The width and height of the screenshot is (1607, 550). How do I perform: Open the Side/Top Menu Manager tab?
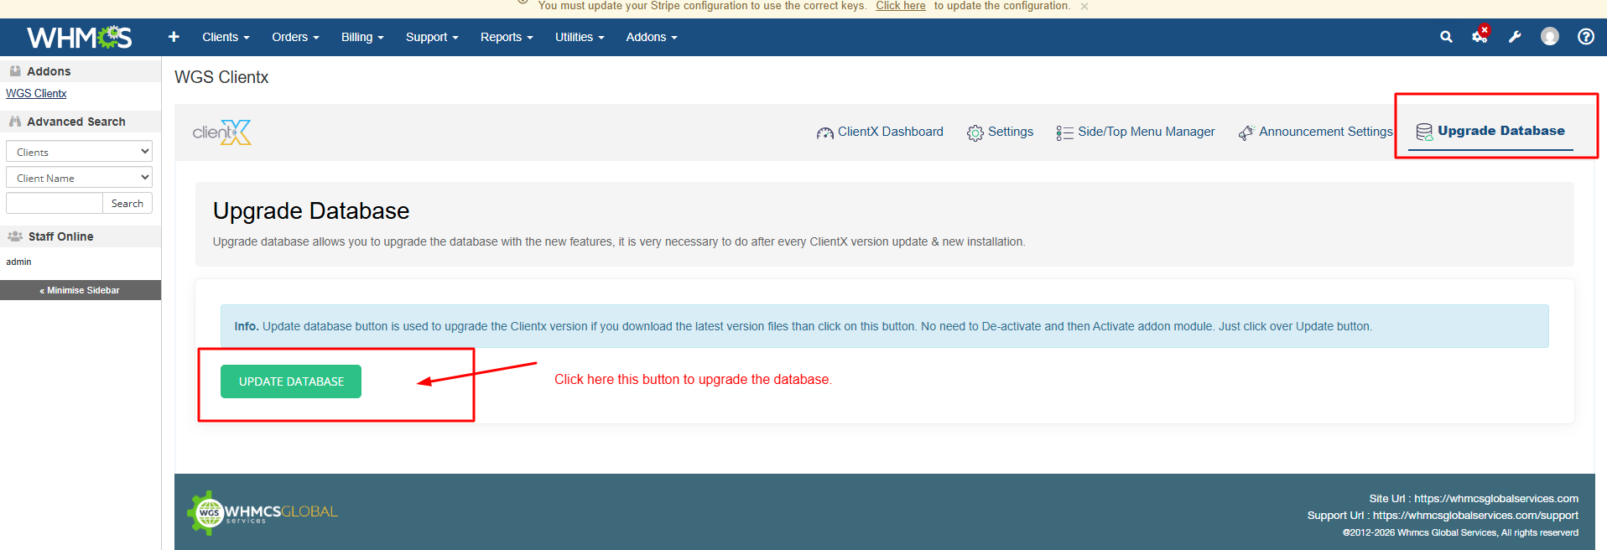[x=1136, y=132]
